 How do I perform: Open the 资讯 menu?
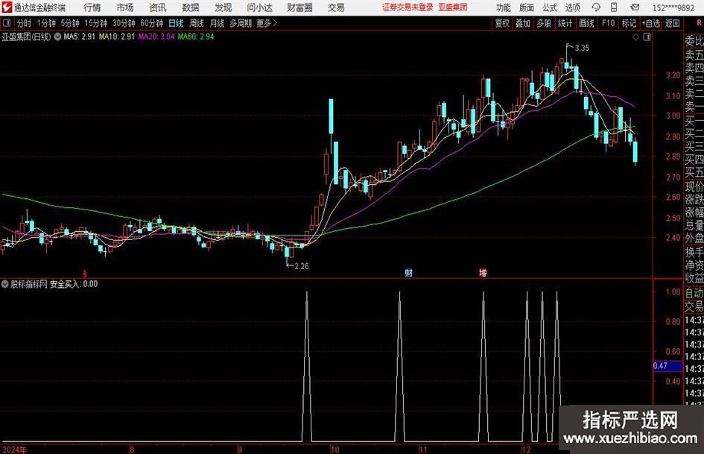(x=158, y=7)
